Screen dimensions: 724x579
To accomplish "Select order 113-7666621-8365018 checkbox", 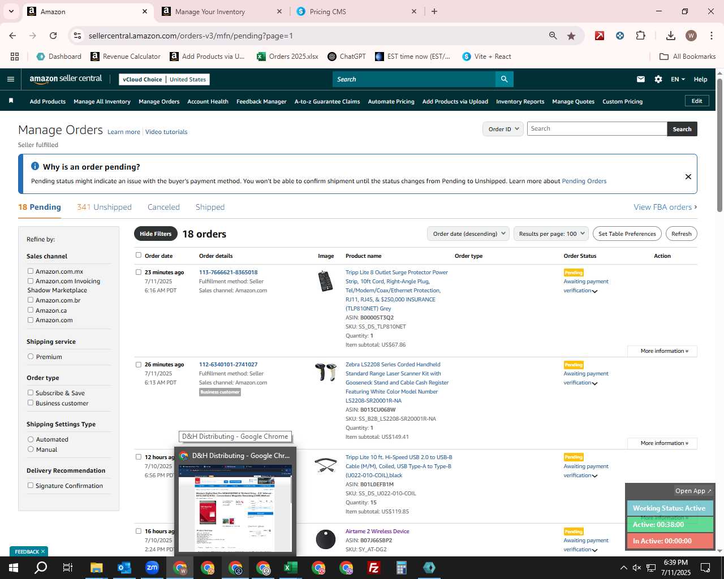I will pyautogui.click(x=139, y=272).
